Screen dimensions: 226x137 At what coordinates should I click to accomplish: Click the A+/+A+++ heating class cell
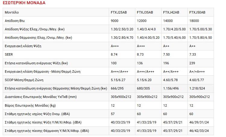pyautogui.click(x=197, y=72)
